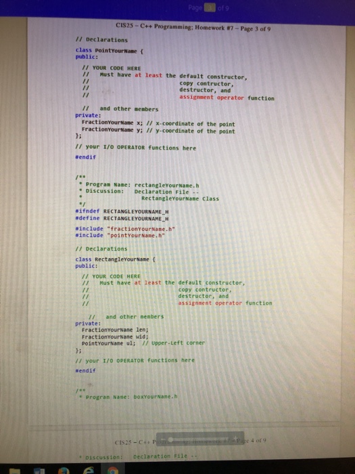Viewport: 355px width, 474px height.
Task: Click the zoom in plus button
Action: click(236, 438)
